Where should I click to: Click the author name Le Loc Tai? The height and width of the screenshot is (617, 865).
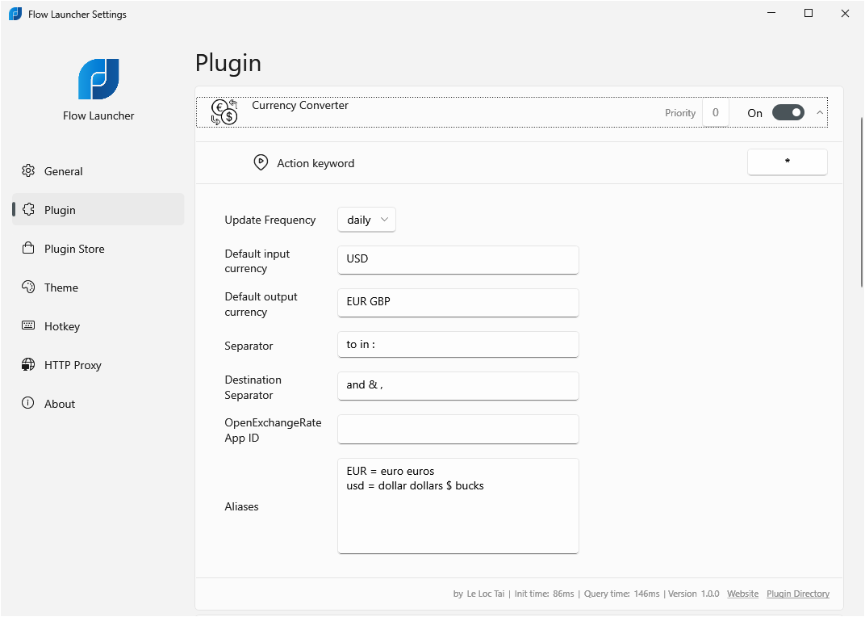click(486, 594)
